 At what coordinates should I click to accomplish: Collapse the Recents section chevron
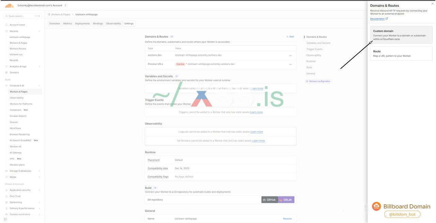(39, 31)
